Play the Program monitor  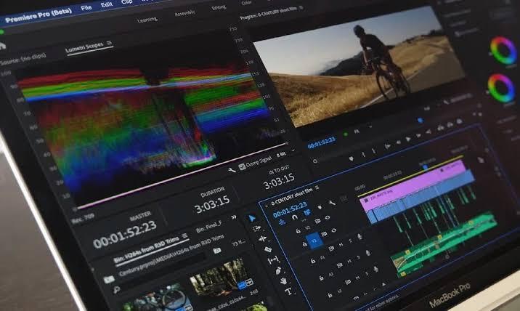(408, 139)
